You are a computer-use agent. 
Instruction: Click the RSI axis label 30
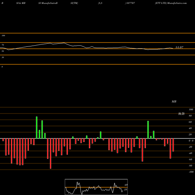3,57
